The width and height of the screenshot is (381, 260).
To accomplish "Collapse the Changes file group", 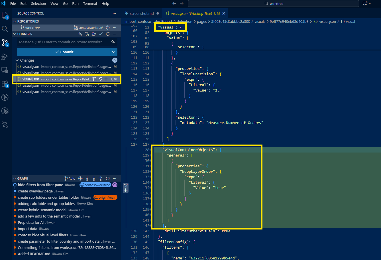I will 17,60.
